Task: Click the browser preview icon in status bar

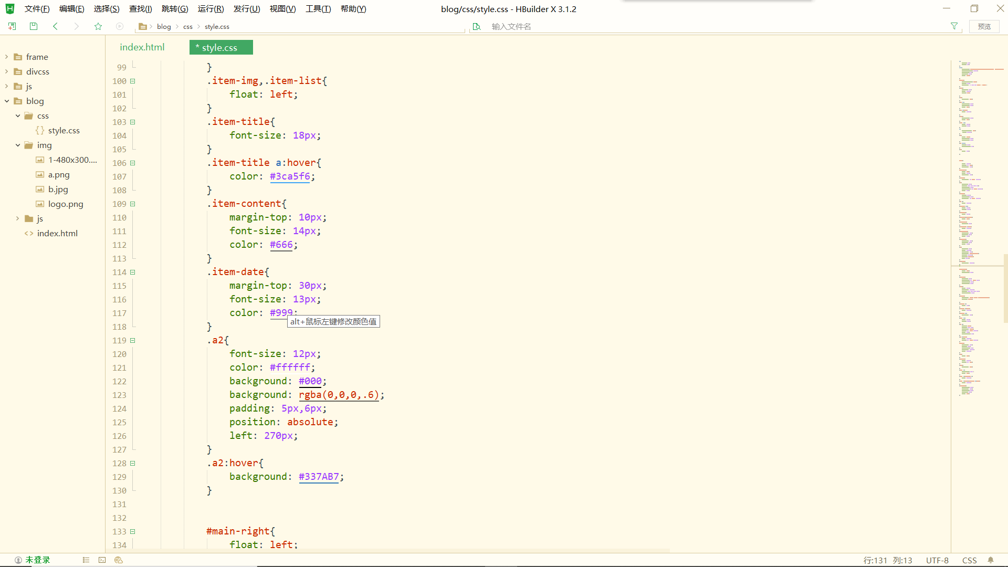Action: pyautogui.click(x=119, y=560)
